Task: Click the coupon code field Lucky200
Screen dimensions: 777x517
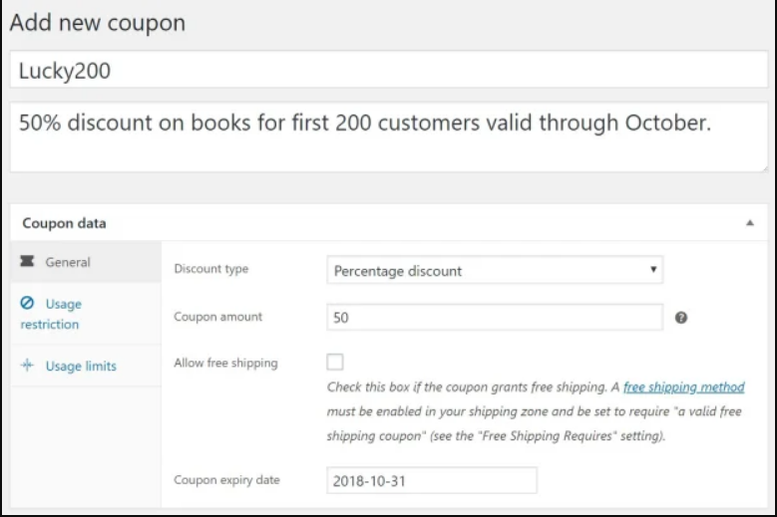Action: [388, 72]
